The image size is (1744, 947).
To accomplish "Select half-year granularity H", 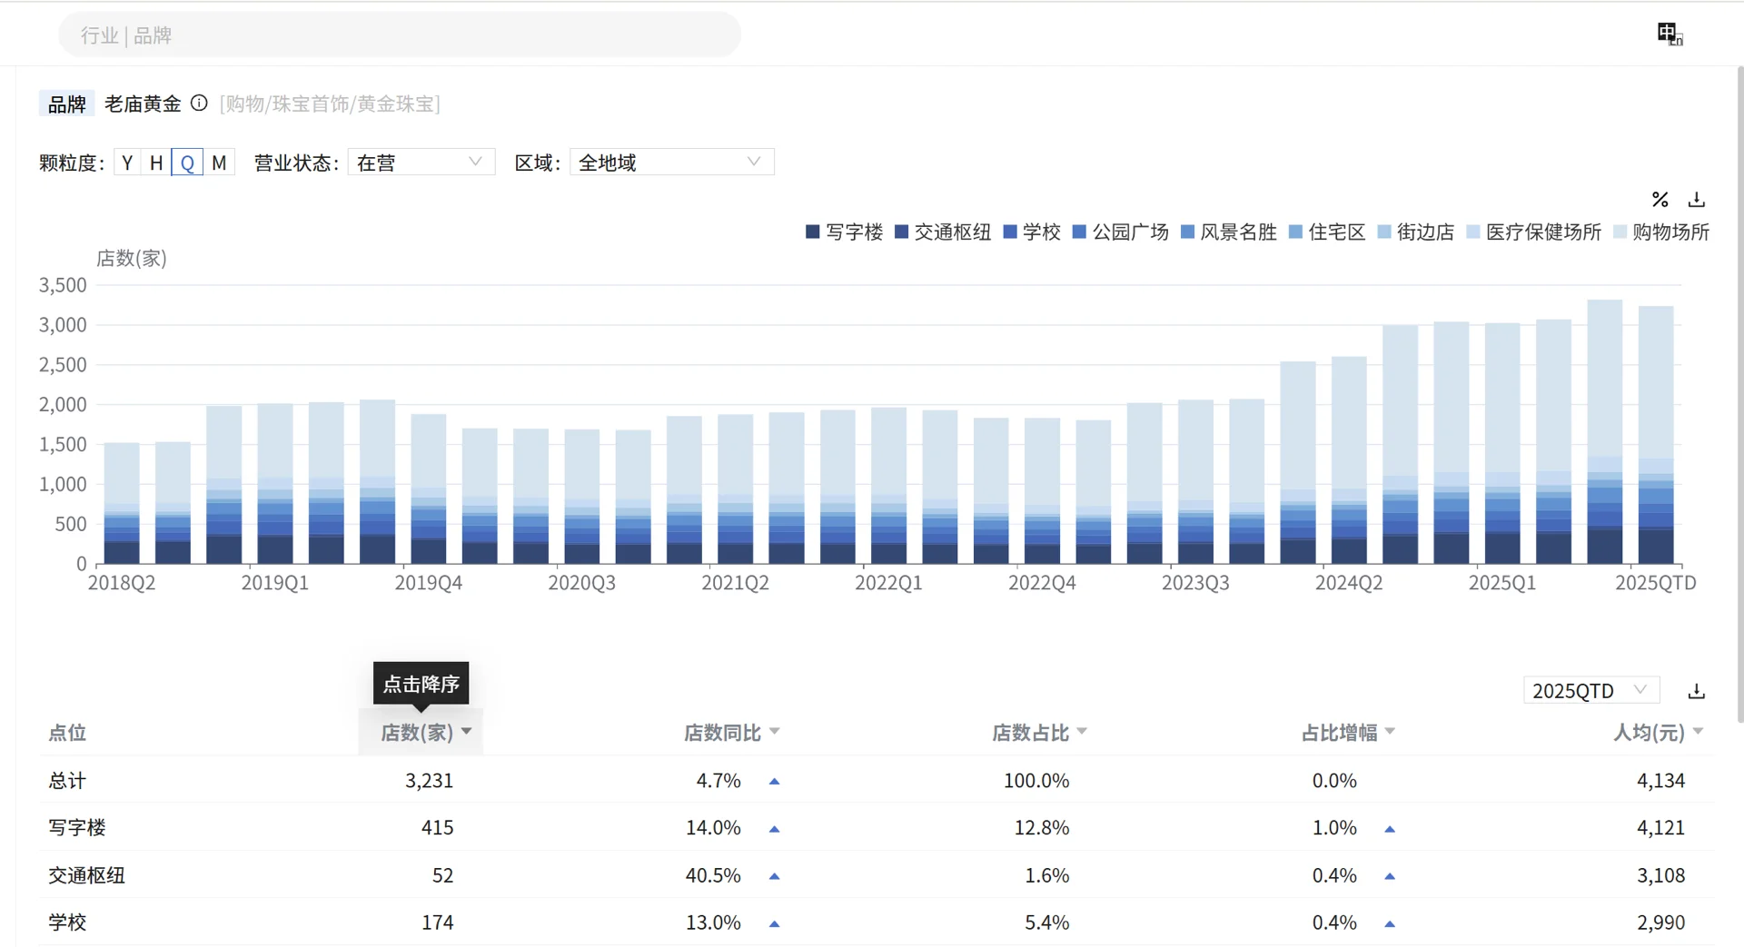I will click(156, 163).
